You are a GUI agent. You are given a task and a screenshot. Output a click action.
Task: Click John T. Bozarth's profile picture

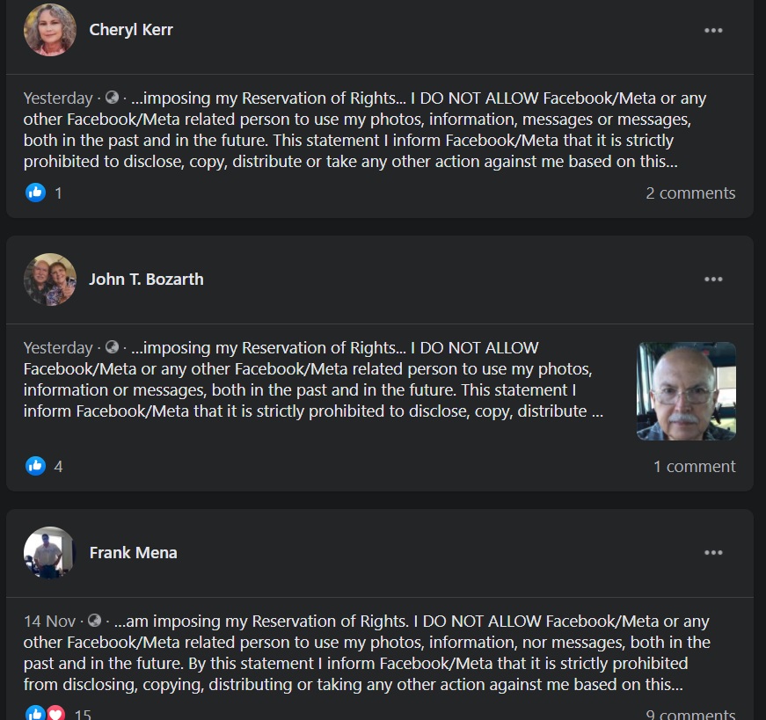click(50, 280)
